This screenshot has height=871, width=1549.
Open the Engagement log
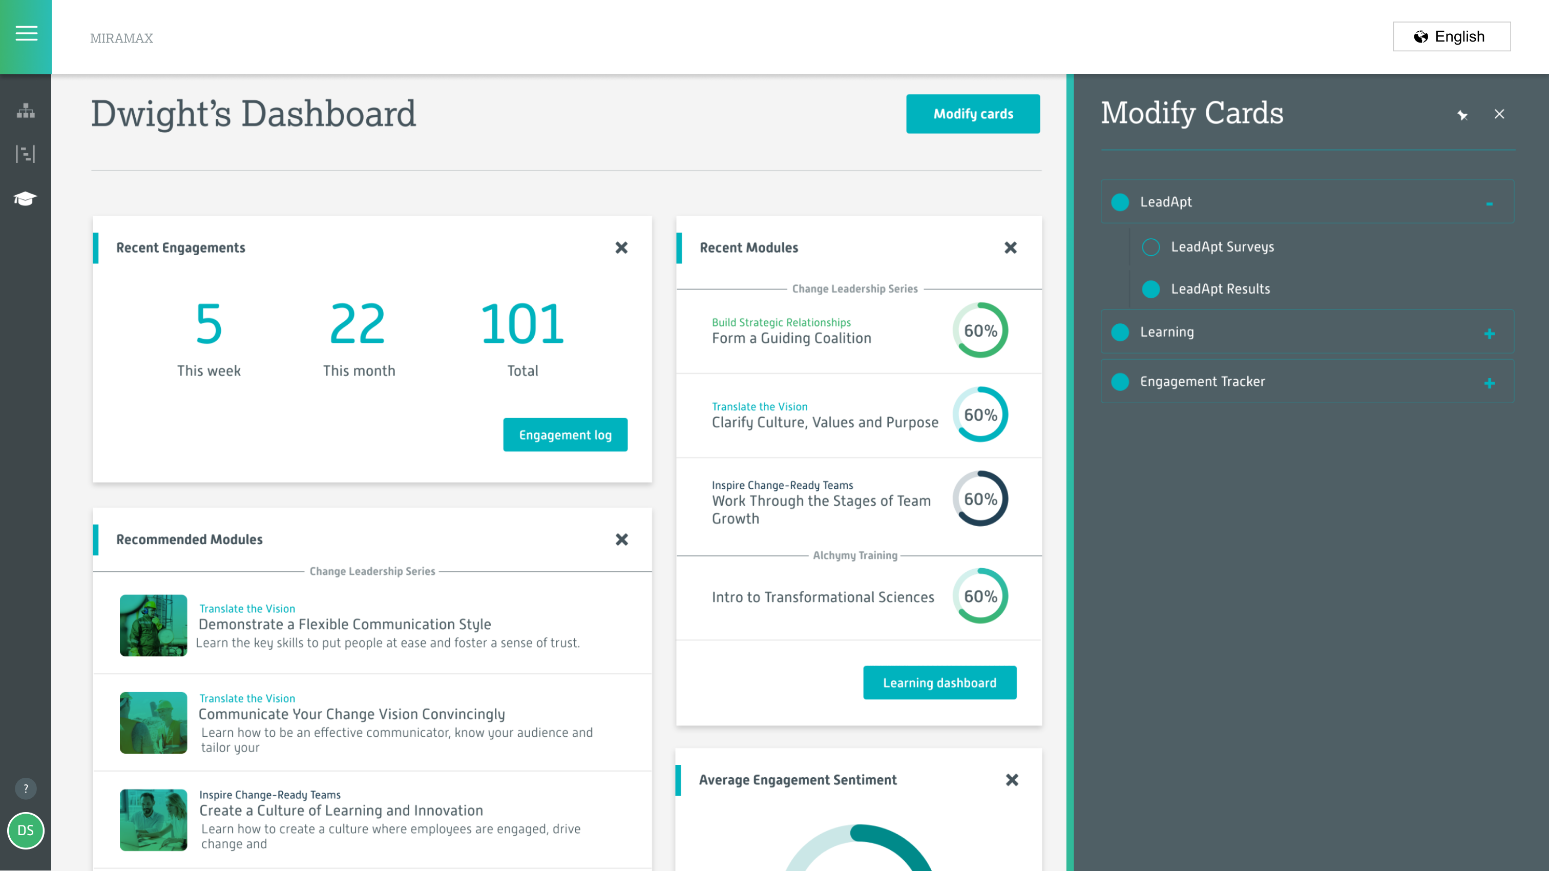(x=564, y=435)
